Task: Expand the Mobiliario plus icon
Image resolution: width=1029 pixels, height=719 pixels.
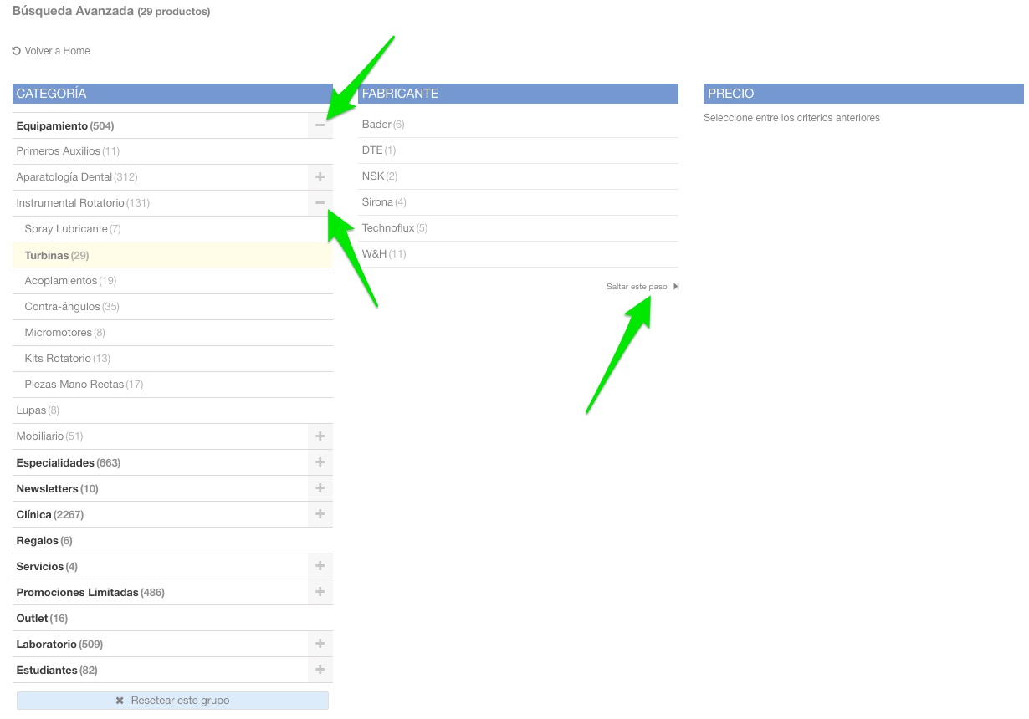Action: [320, 436]
